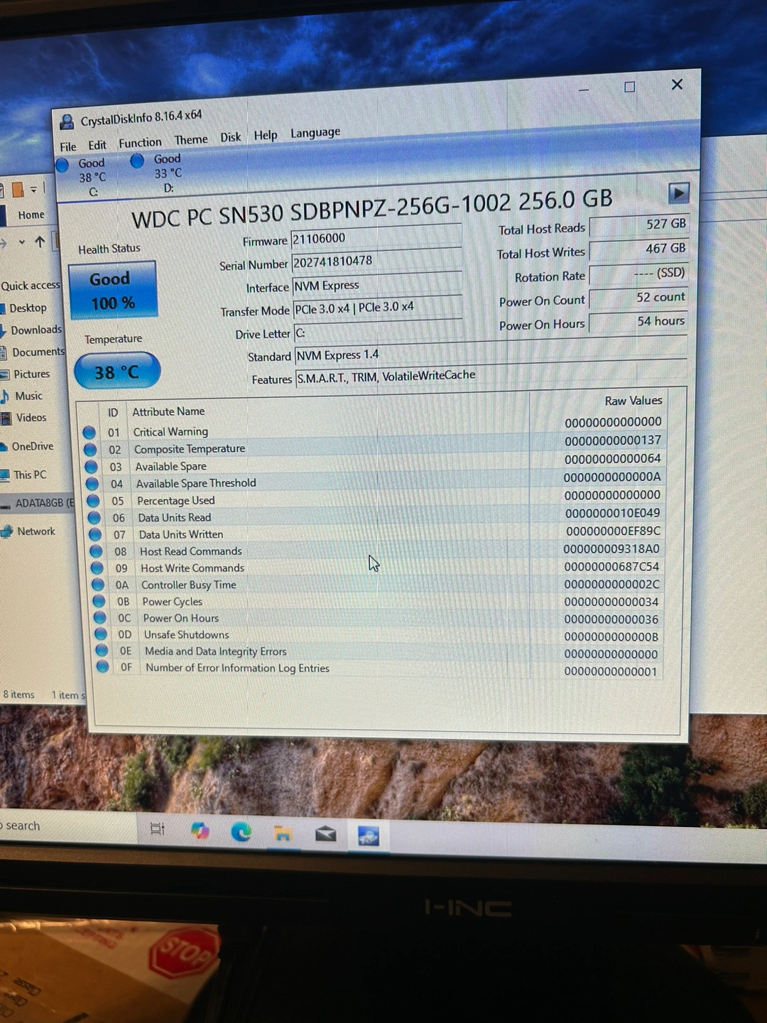Open Videos in File Explorer sidebar
The width and height of the screenshot is (767, 1023).
pyautogui.click(x=31, y=418)
